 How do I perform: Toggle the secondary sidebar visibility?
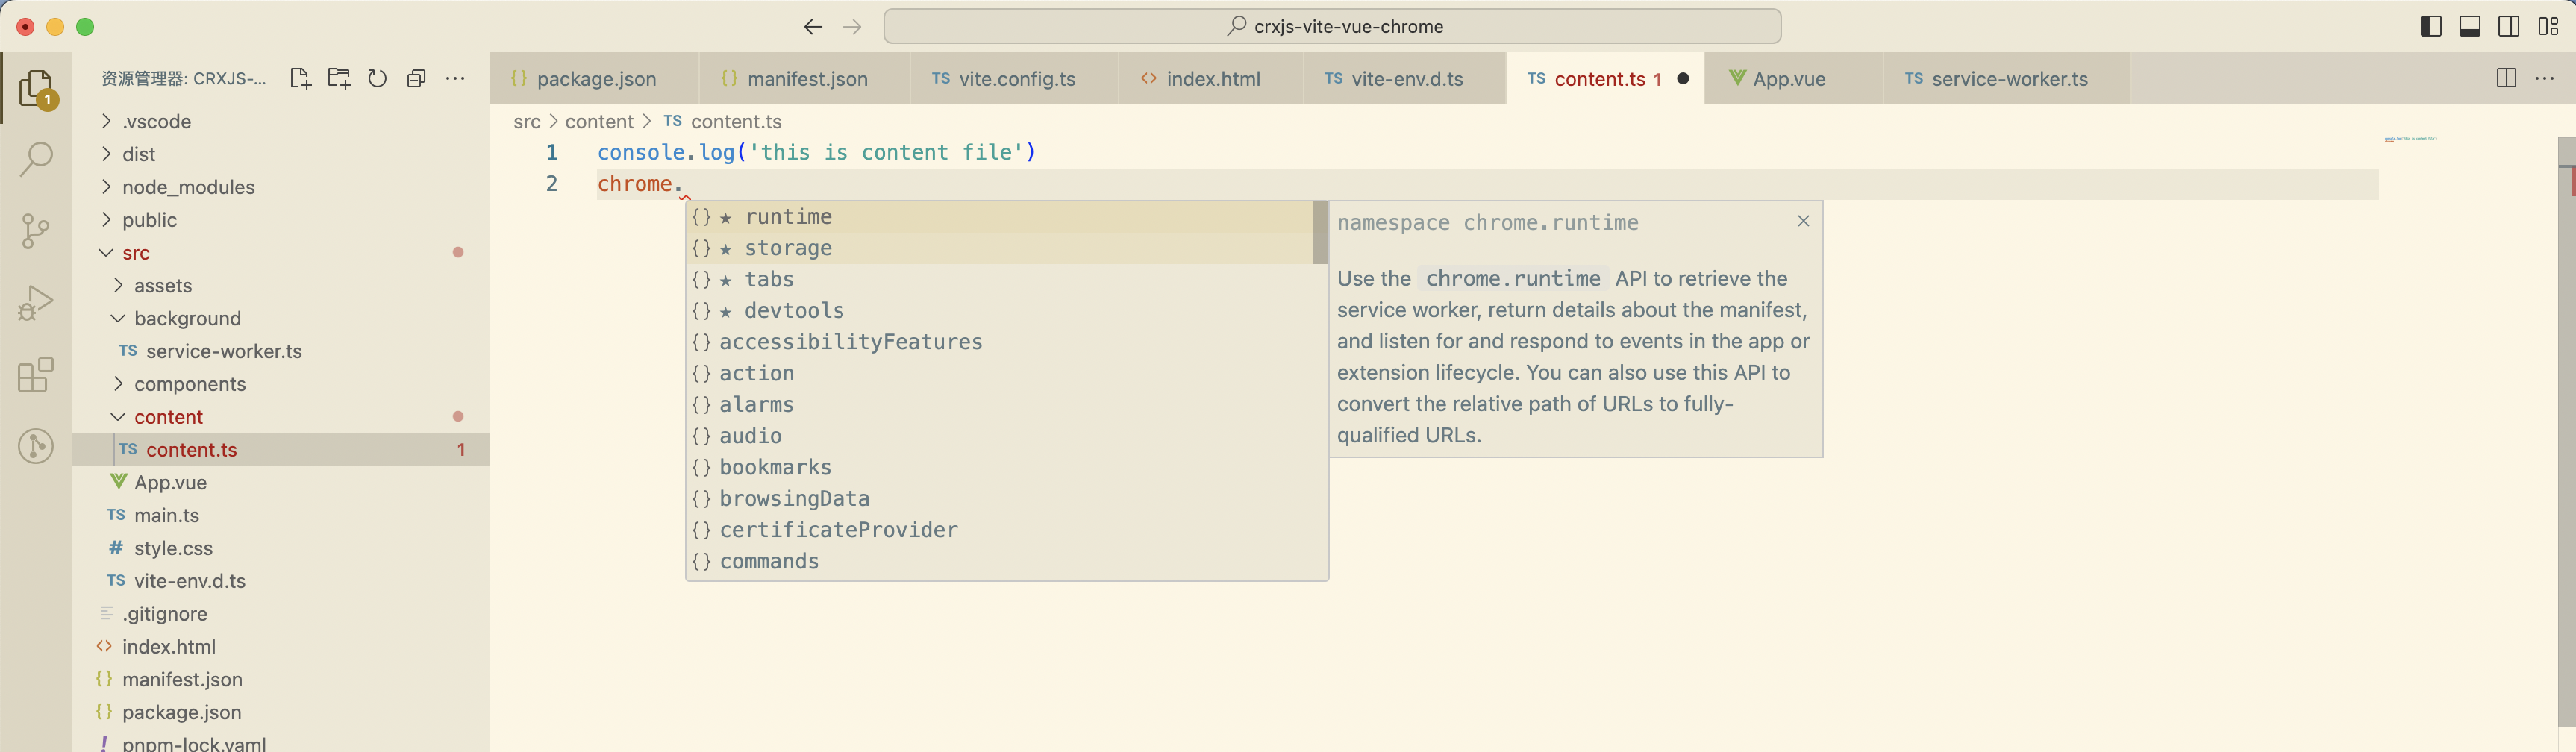[x=2509, y=26]
